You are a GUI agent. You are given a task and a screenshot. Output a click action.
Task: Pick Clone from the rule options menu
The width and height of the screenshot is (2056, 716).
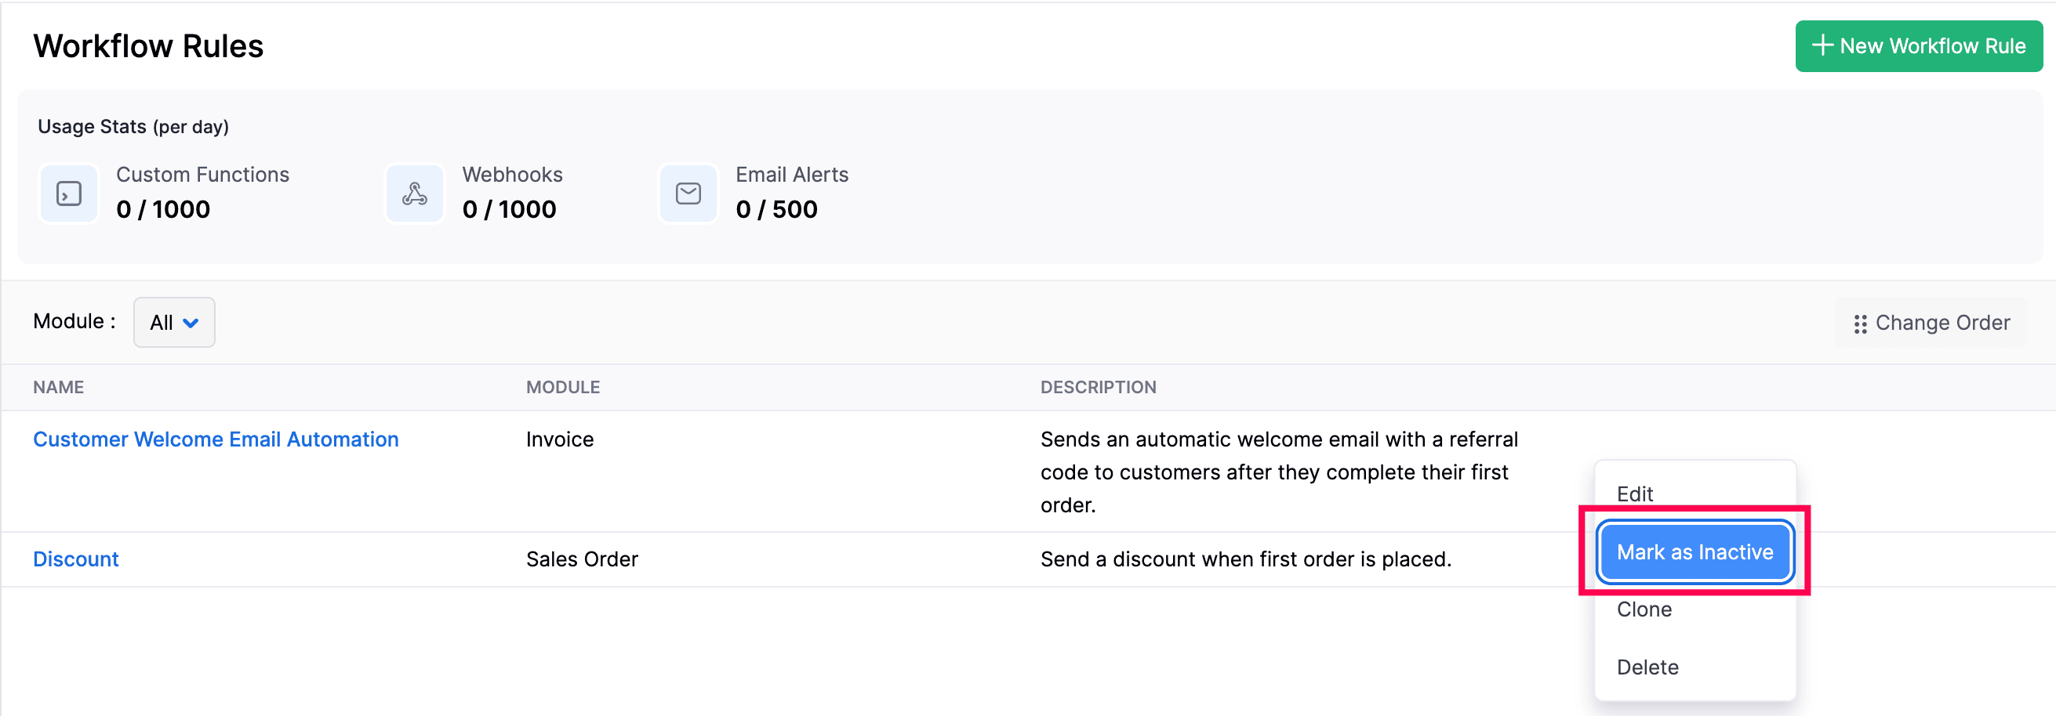(x=1644, y=609)
